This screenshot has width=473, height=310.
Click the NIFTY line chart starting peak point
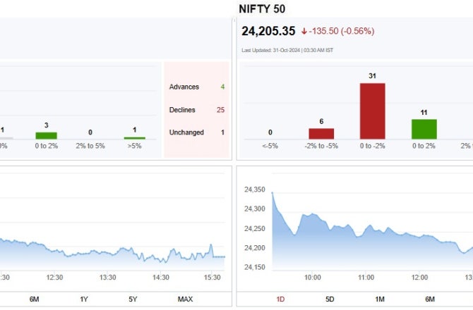pyautogui.click(x=273, y=192)
